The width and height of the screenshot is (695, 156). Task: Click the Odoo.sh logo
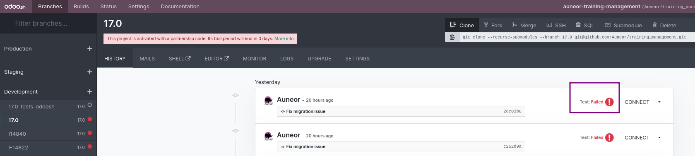15,7
